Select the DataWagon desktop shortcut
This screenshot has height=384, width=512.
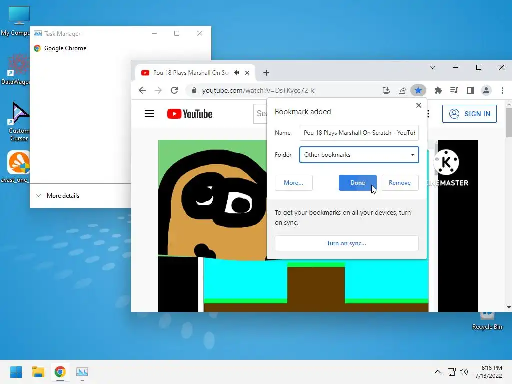click(x=15, y=69)
